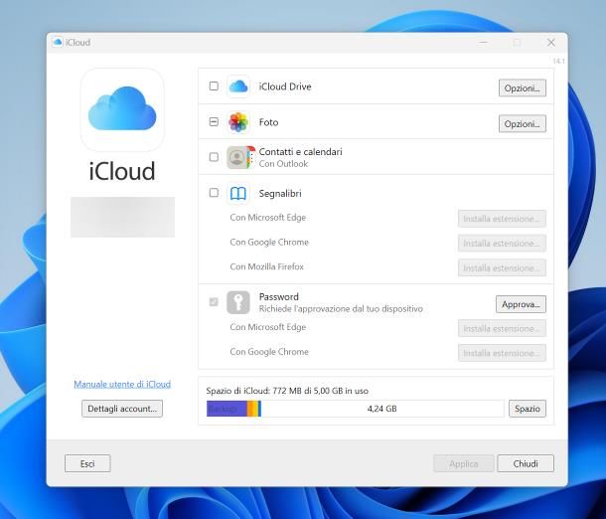Click the Dettagli account button
Screen dimensions: 606x519
click(122, 408)
